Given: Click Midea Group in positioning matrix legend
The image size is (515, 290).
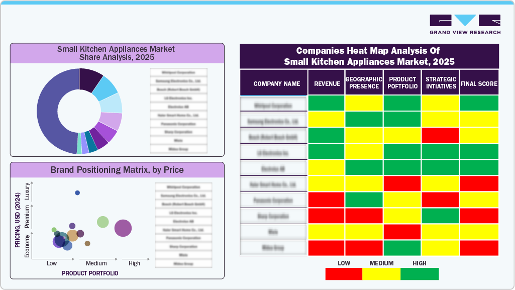Looking at the screenshot, I should 183,264.
